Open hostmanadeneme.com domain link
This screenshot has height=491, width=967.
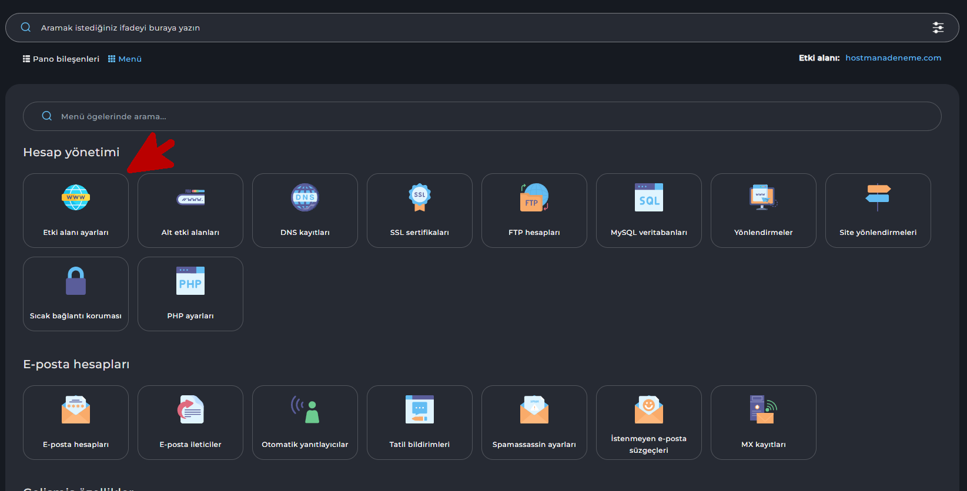point(894,58)
